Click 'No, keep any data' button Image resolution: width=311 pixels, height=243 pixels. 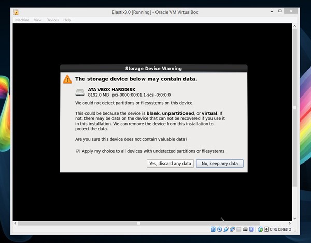click(x=220, y=164)
